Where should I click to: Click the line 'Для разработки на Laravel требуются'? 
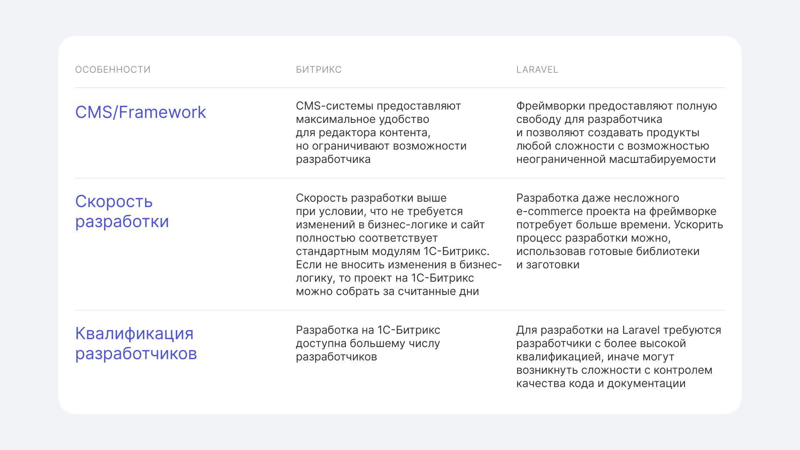tap(618, 330)
